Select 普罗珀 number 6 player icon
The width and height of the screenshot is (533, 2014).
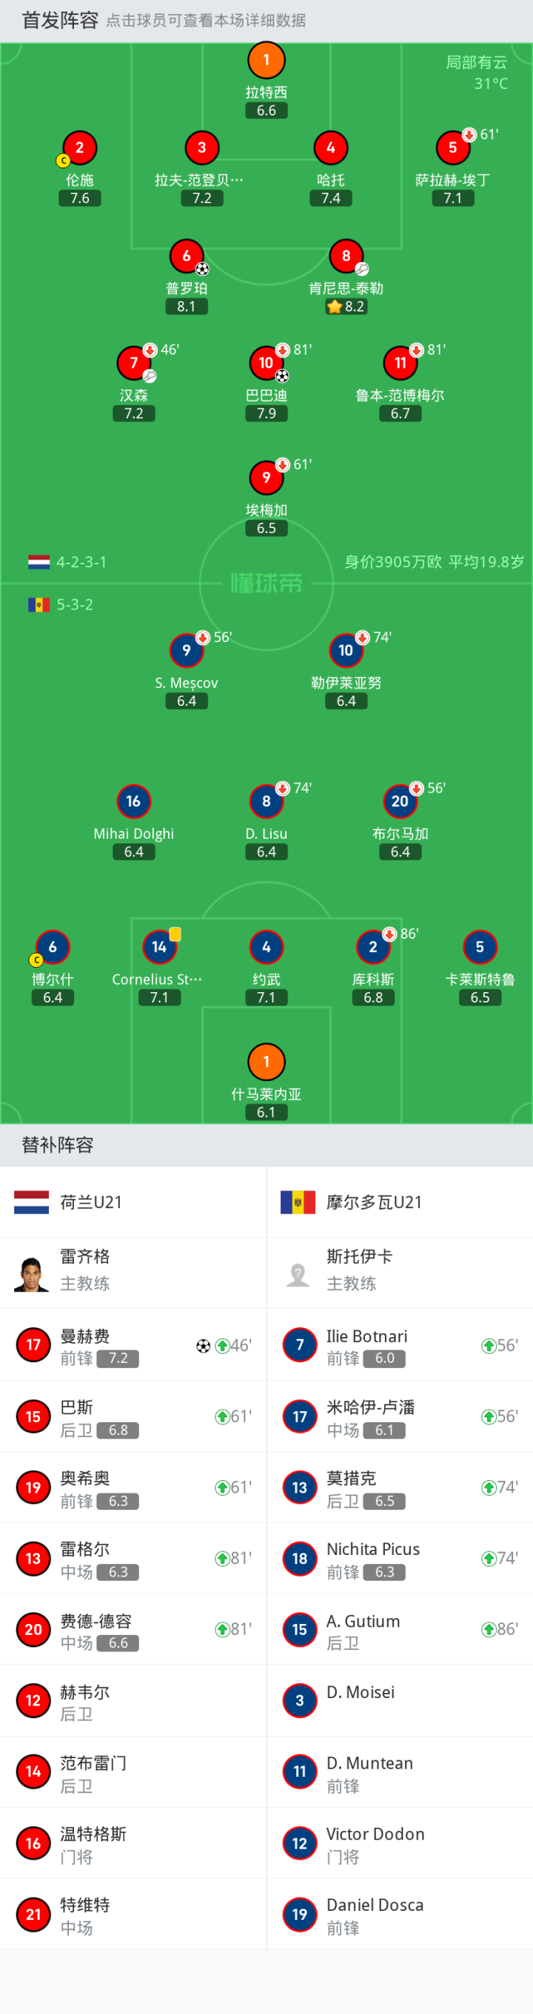(x=187, y=256)
